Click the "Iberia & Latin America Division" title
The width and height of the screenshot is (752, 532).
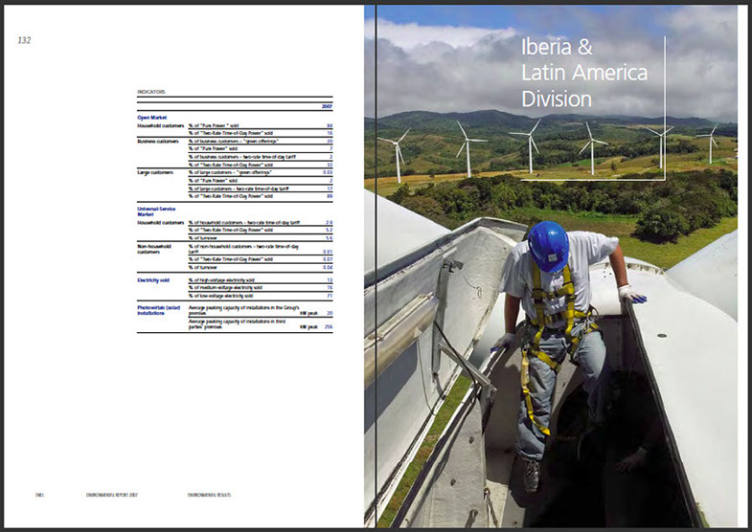[x=583, y=72]
